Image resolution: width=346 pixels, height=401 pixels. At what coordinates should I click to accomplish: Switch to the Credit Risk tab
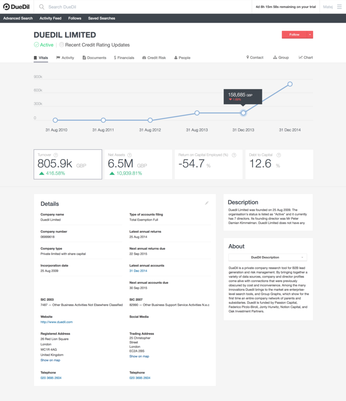coord(154,58)
